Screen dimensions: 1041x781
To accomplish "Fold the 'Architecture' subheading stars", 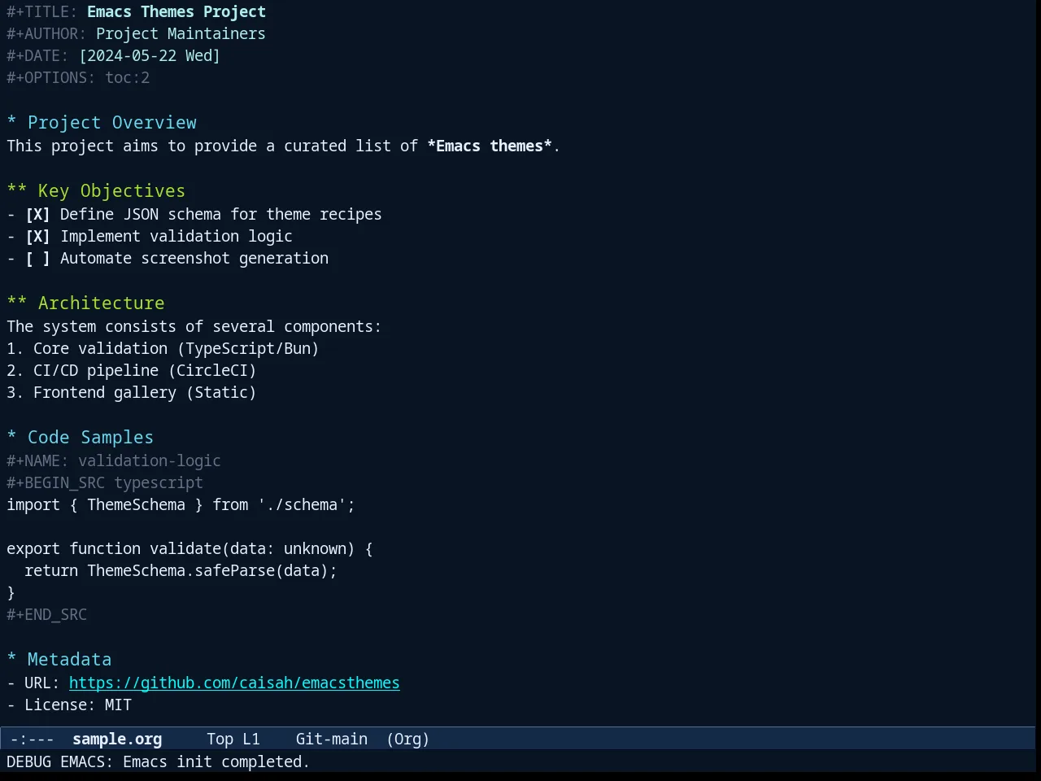I will (16, 303).
